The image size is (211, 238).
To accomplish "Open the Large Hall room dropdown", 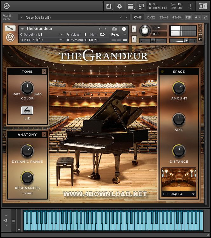I will point(194,194).
